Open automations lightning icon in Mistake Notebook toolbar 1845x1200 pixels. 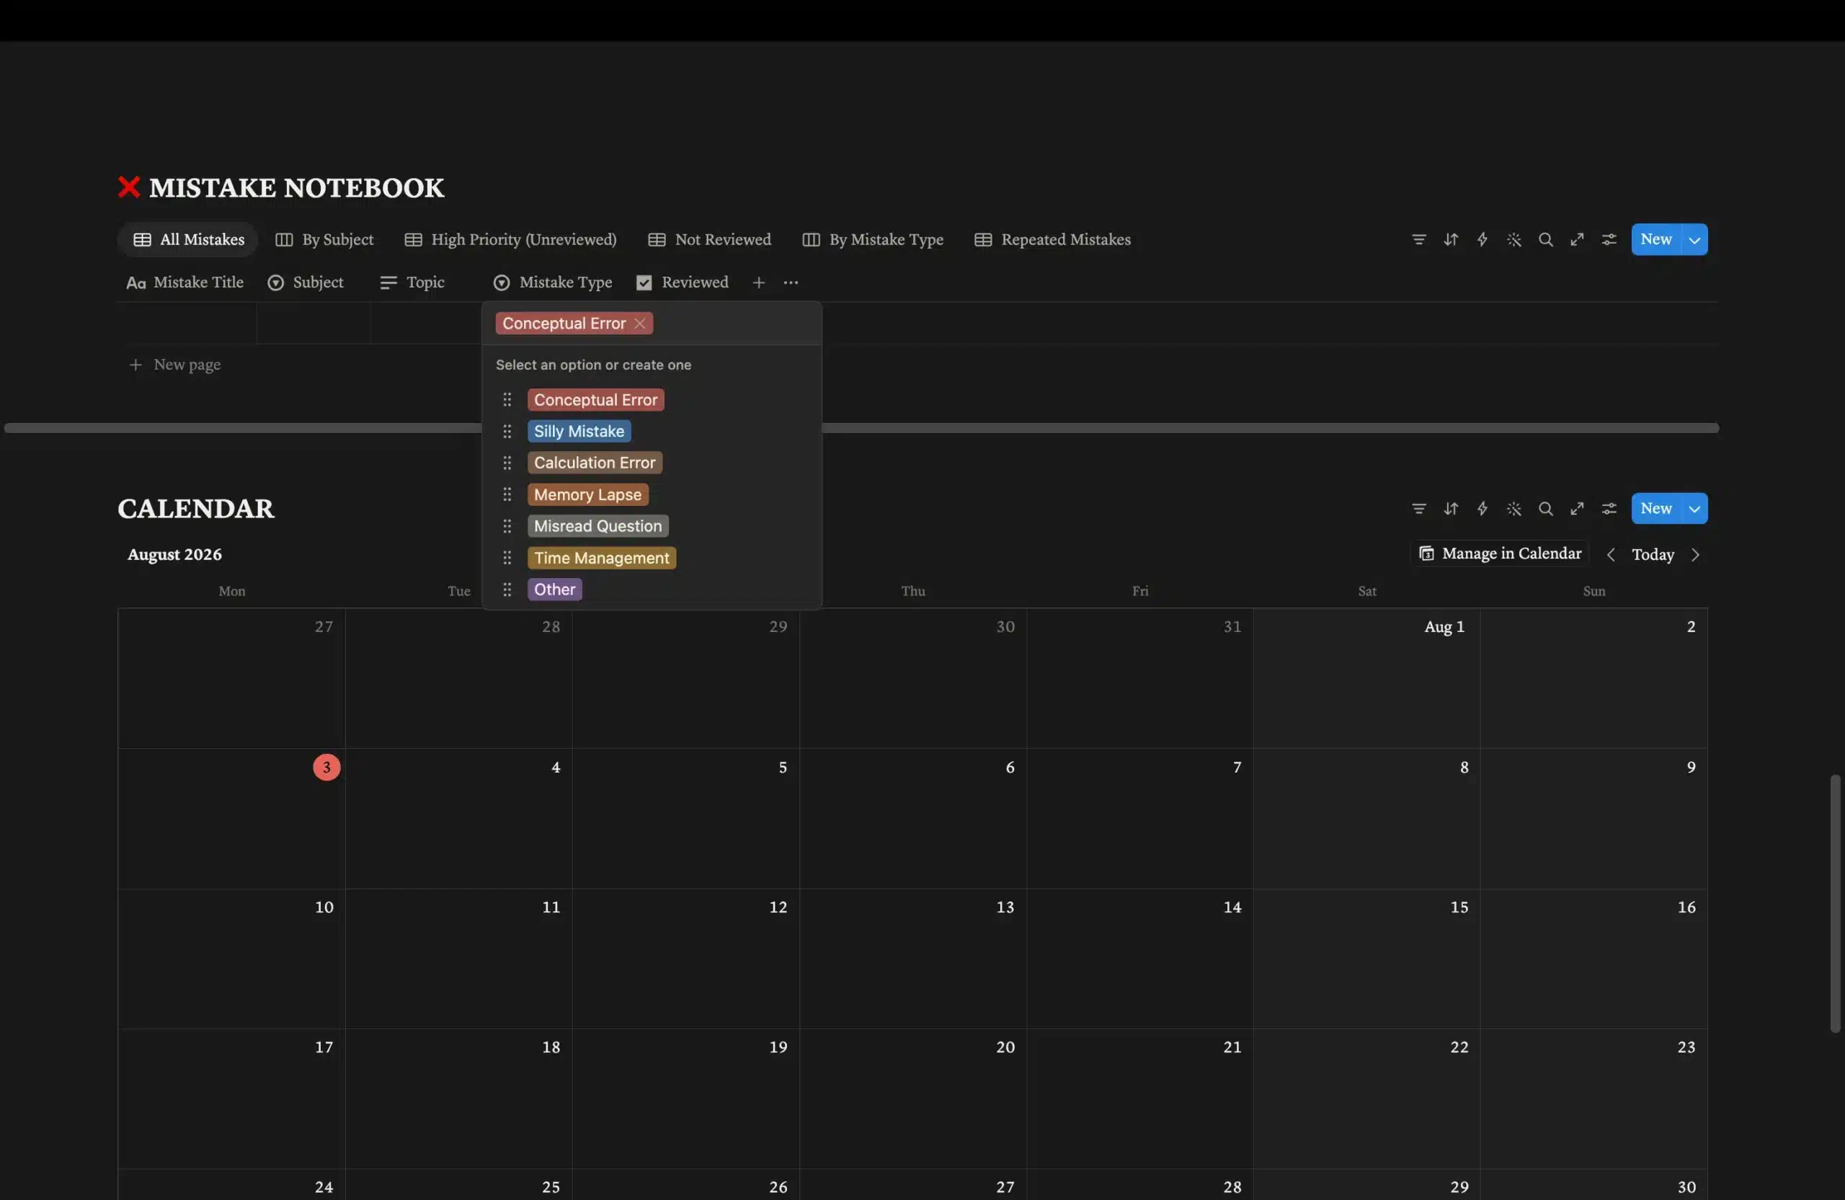[x=1482, y=239]
